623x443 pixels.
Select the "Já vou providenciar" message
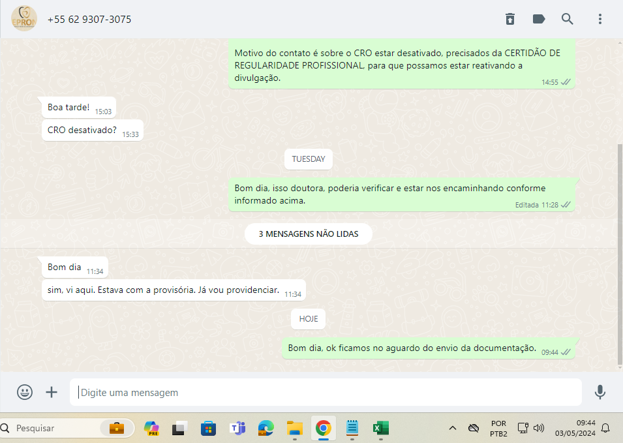[174, 290]
